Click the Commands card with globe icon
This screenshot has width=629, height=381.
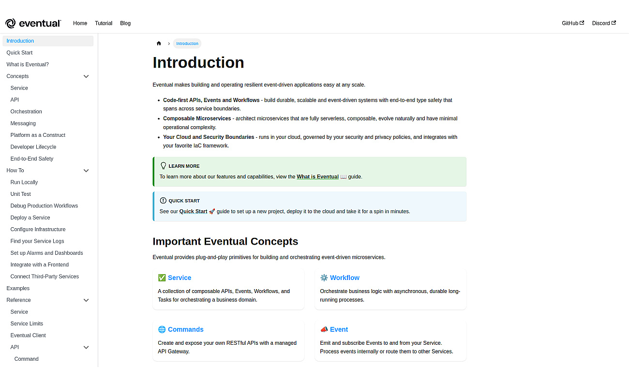point(228,340)
